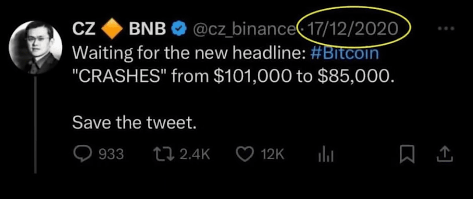
Task: Click the 12K likes count
Action: pos(273,154)
